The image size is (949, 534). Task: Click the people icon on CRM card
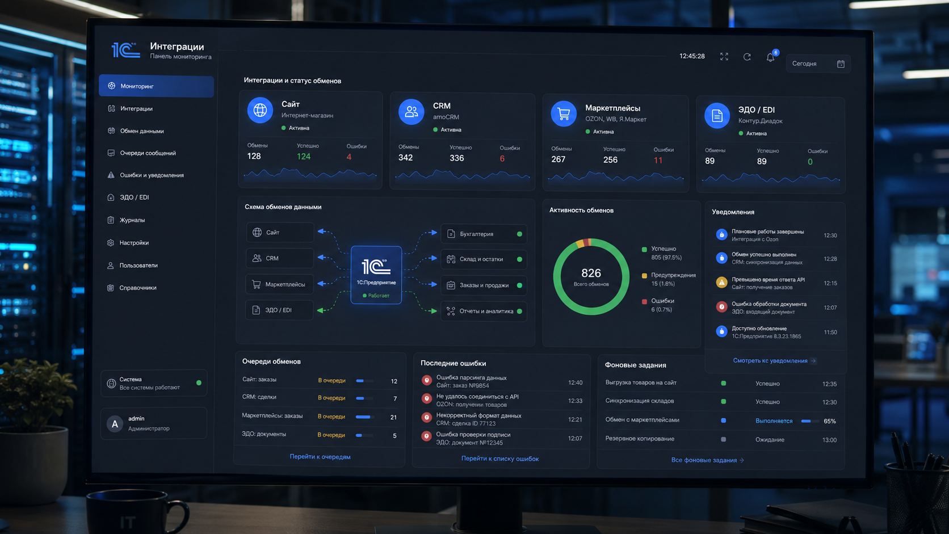tap(411, 112)
